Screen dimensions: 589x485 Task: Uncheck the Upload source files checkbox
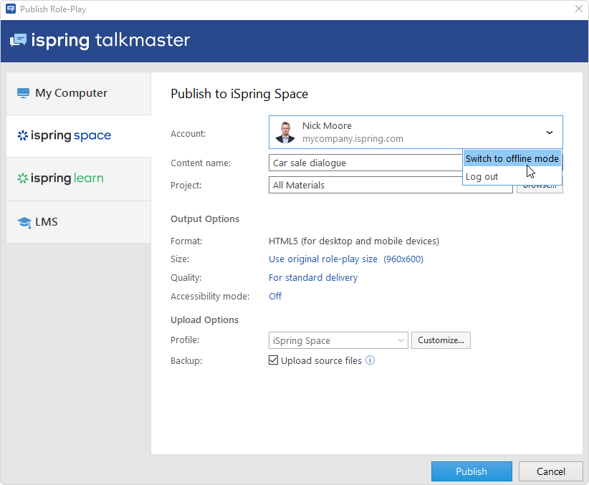coord(273,360)
